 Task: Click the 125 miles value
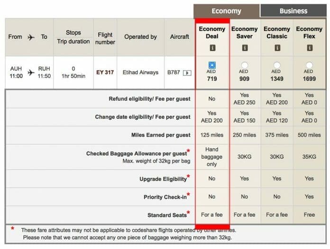212,135
